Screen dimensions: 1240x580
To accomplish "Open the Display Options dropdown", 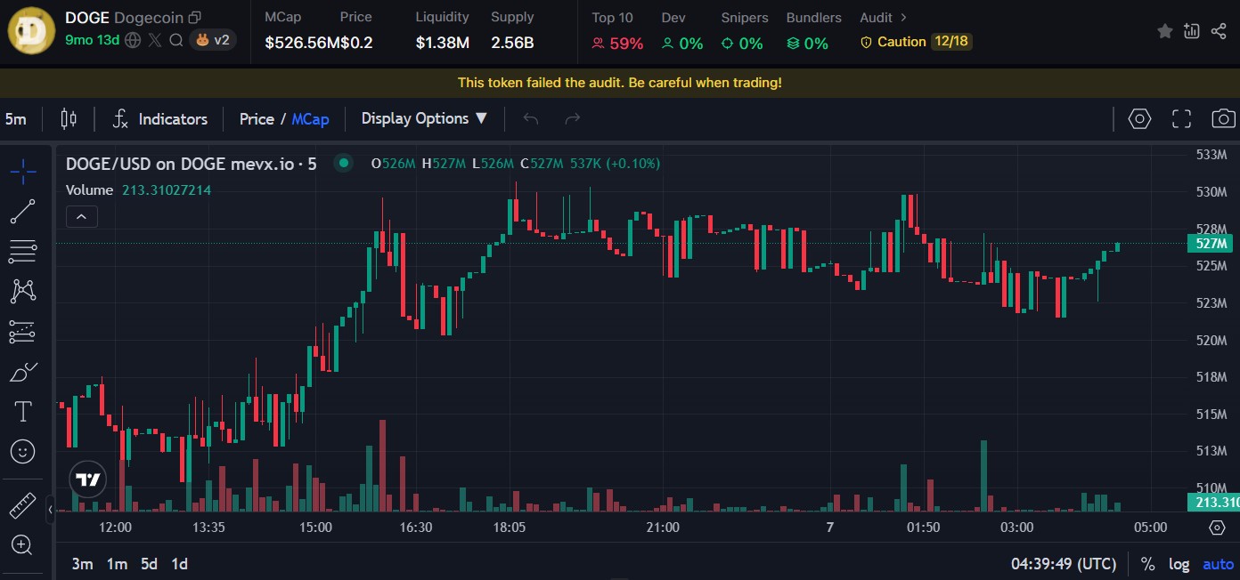I will pyautogui.click(x=424, y=118).
